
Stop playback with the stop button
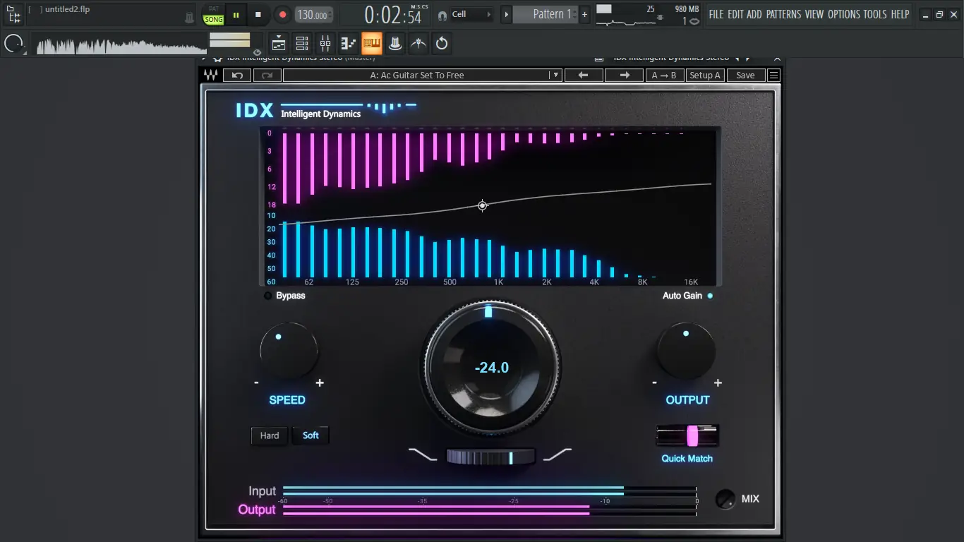pos(258,14)
